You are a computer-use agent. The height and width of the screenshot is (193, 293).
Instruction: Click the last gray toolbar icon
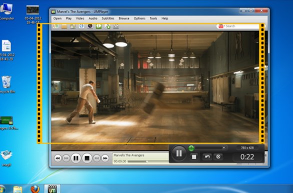tap(116, 26)
